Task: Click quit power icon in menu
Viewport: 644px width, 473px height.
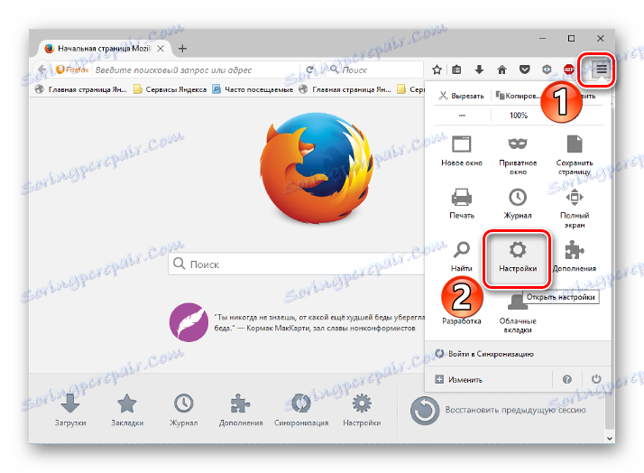Action: coord(596,379)
